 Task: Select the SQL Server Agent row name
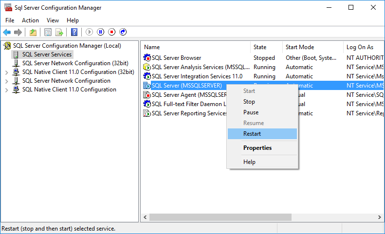pos(189,95)
